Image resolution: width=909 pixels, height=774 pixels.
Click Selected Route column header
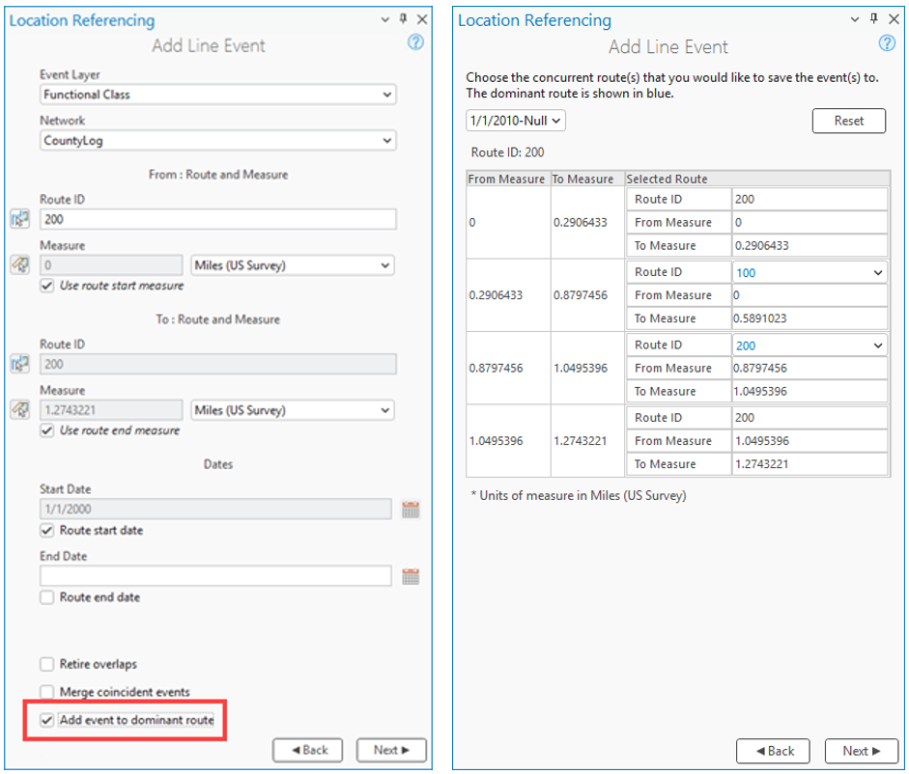pos(757,179)
